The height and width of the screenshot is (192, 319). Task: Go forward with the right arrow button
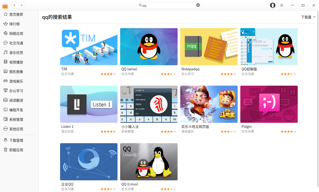tap(21, 5)
